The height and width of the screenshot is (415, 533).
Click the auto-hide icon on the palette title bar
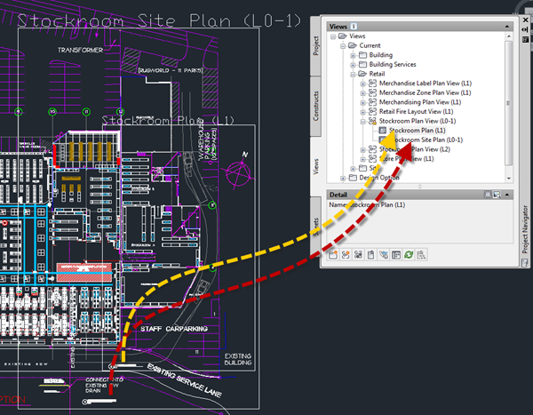523,28
